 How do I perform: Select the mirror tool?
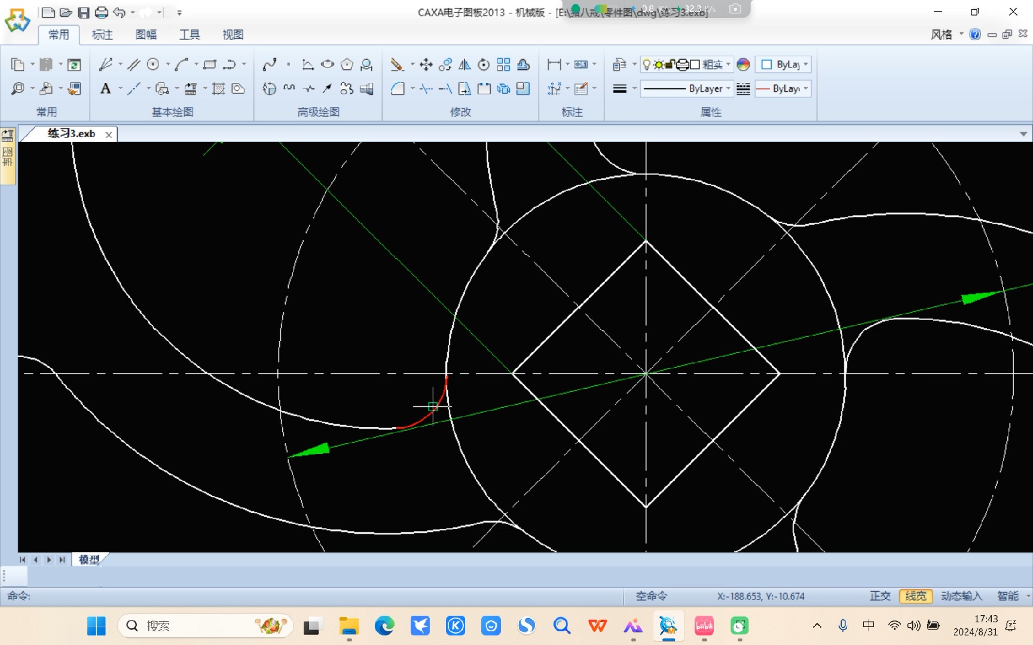point(464,64)
